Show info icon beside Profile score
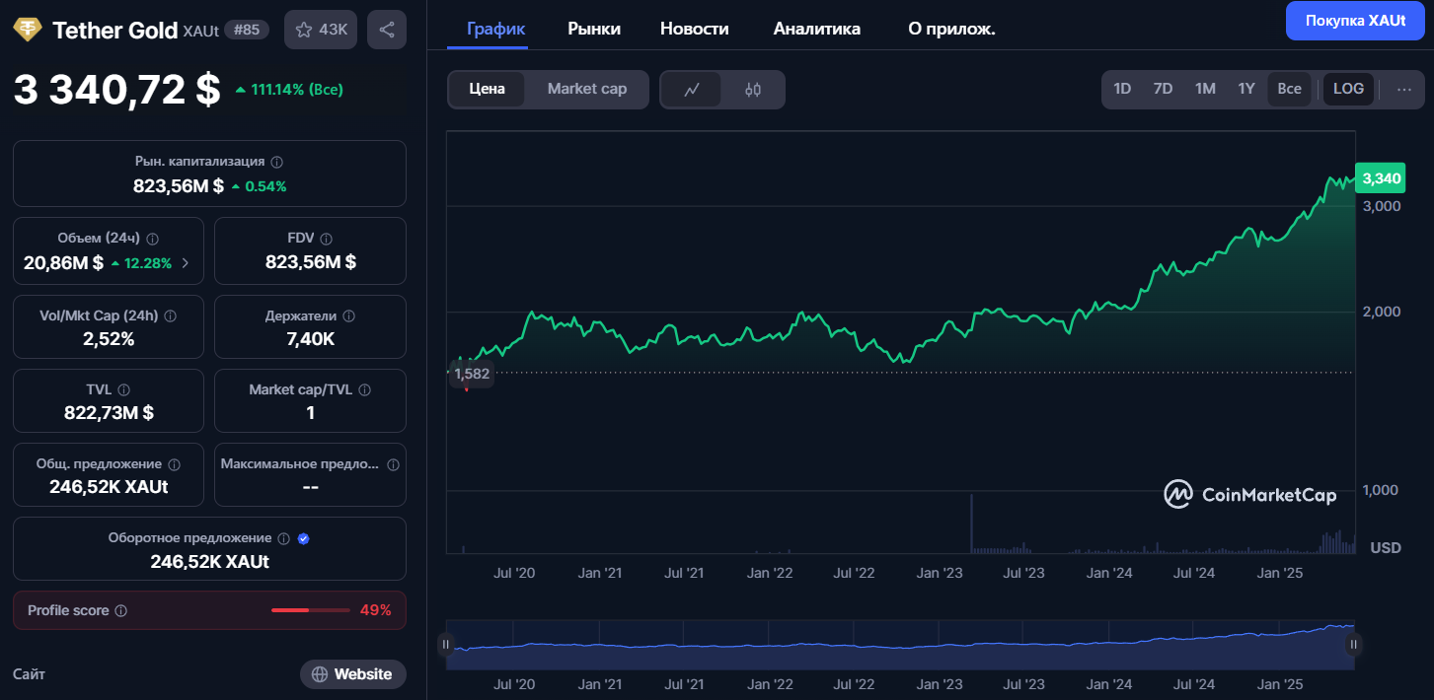1434x700 pixels. (121, 611)
